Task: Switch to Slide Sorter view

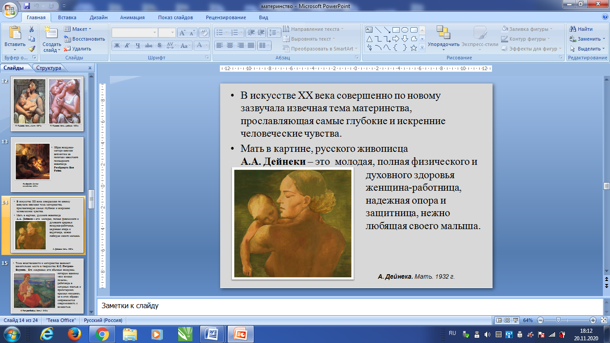Action: point(508,320)
